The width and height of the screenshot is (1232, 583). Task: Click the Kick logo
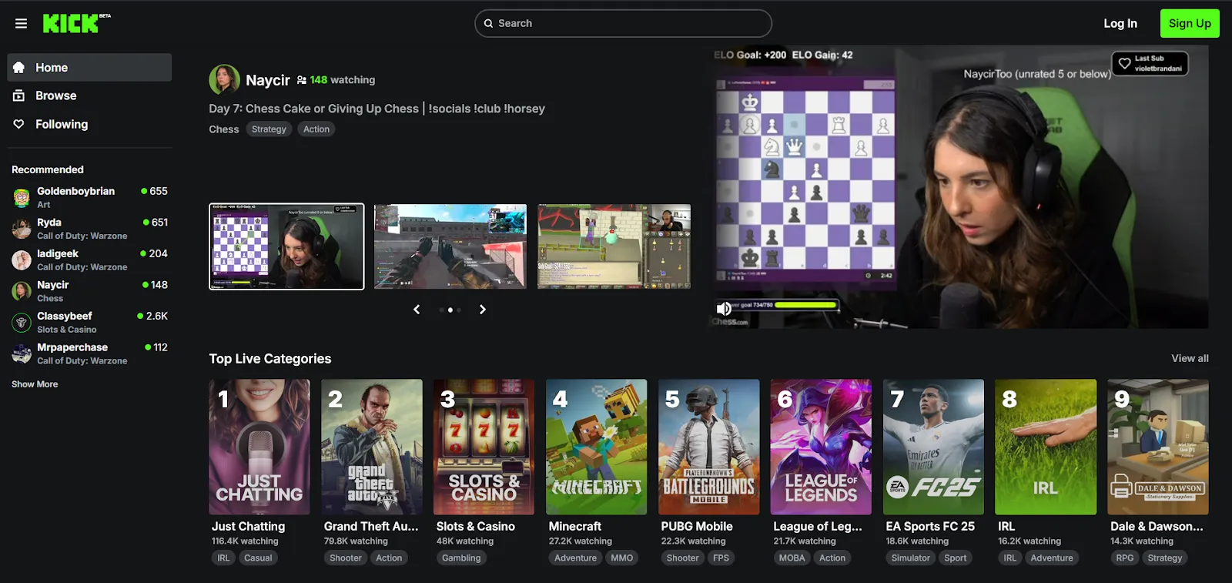click(72, 24)
